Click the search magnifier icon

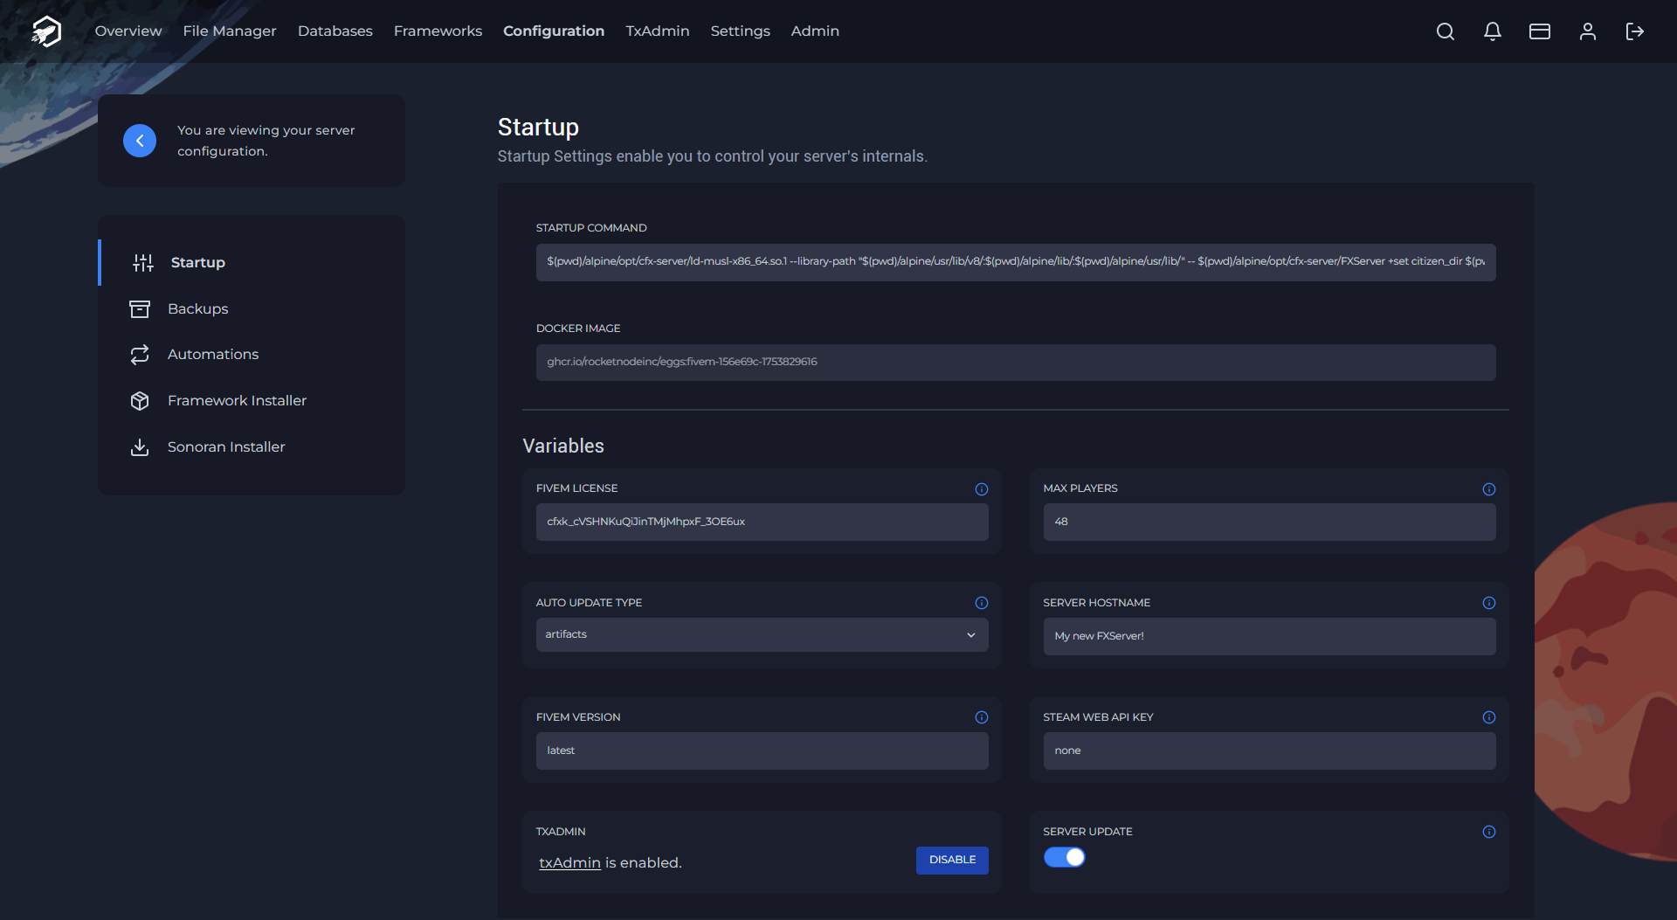coord(1446,31)
